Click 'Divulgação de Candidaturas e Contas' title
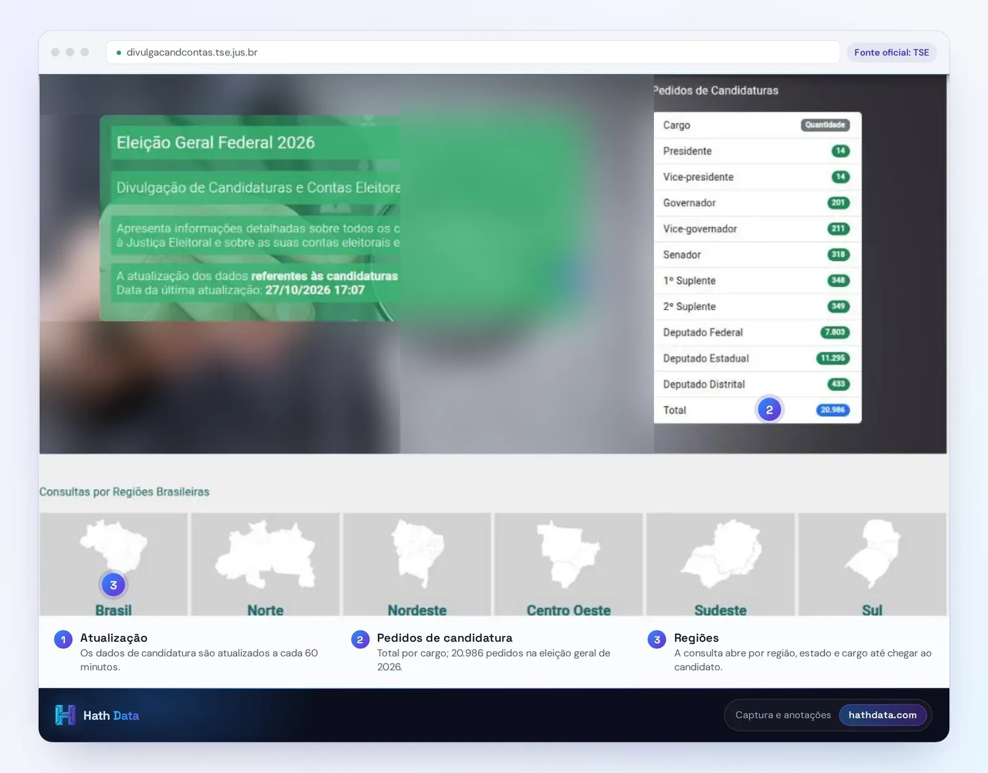The width and height of the screenshot is (988, 773). (x=258, y=188)
